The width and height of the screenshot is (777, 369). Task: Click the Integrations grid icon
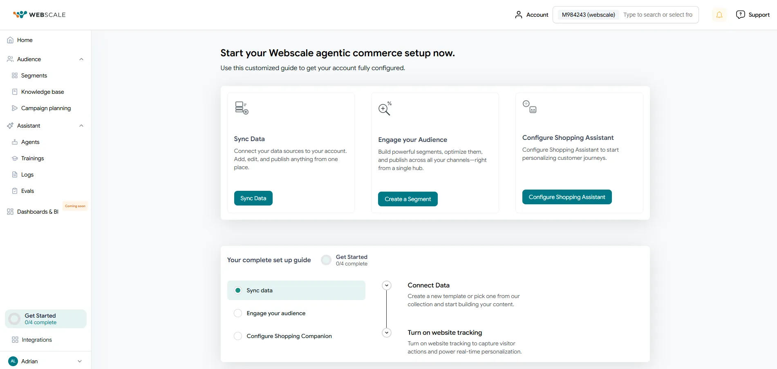pos(15,340)
